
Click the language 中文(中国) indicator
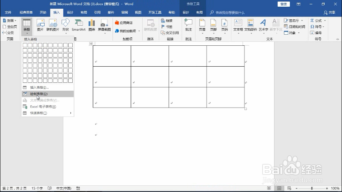click(x=64, y=188)
